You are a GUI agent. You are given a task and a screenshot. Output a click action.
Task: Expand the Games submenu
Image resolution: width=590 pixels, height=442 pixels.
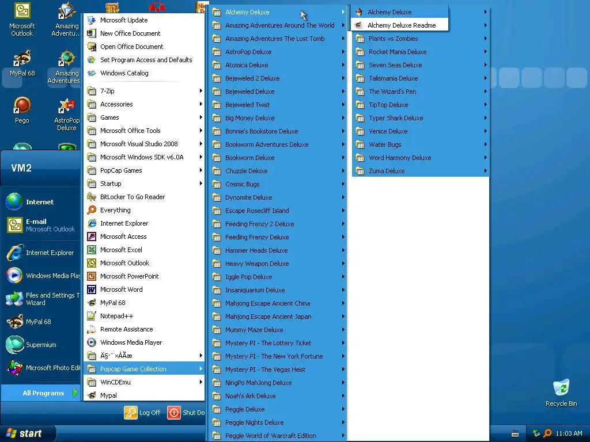coord(143,117)
